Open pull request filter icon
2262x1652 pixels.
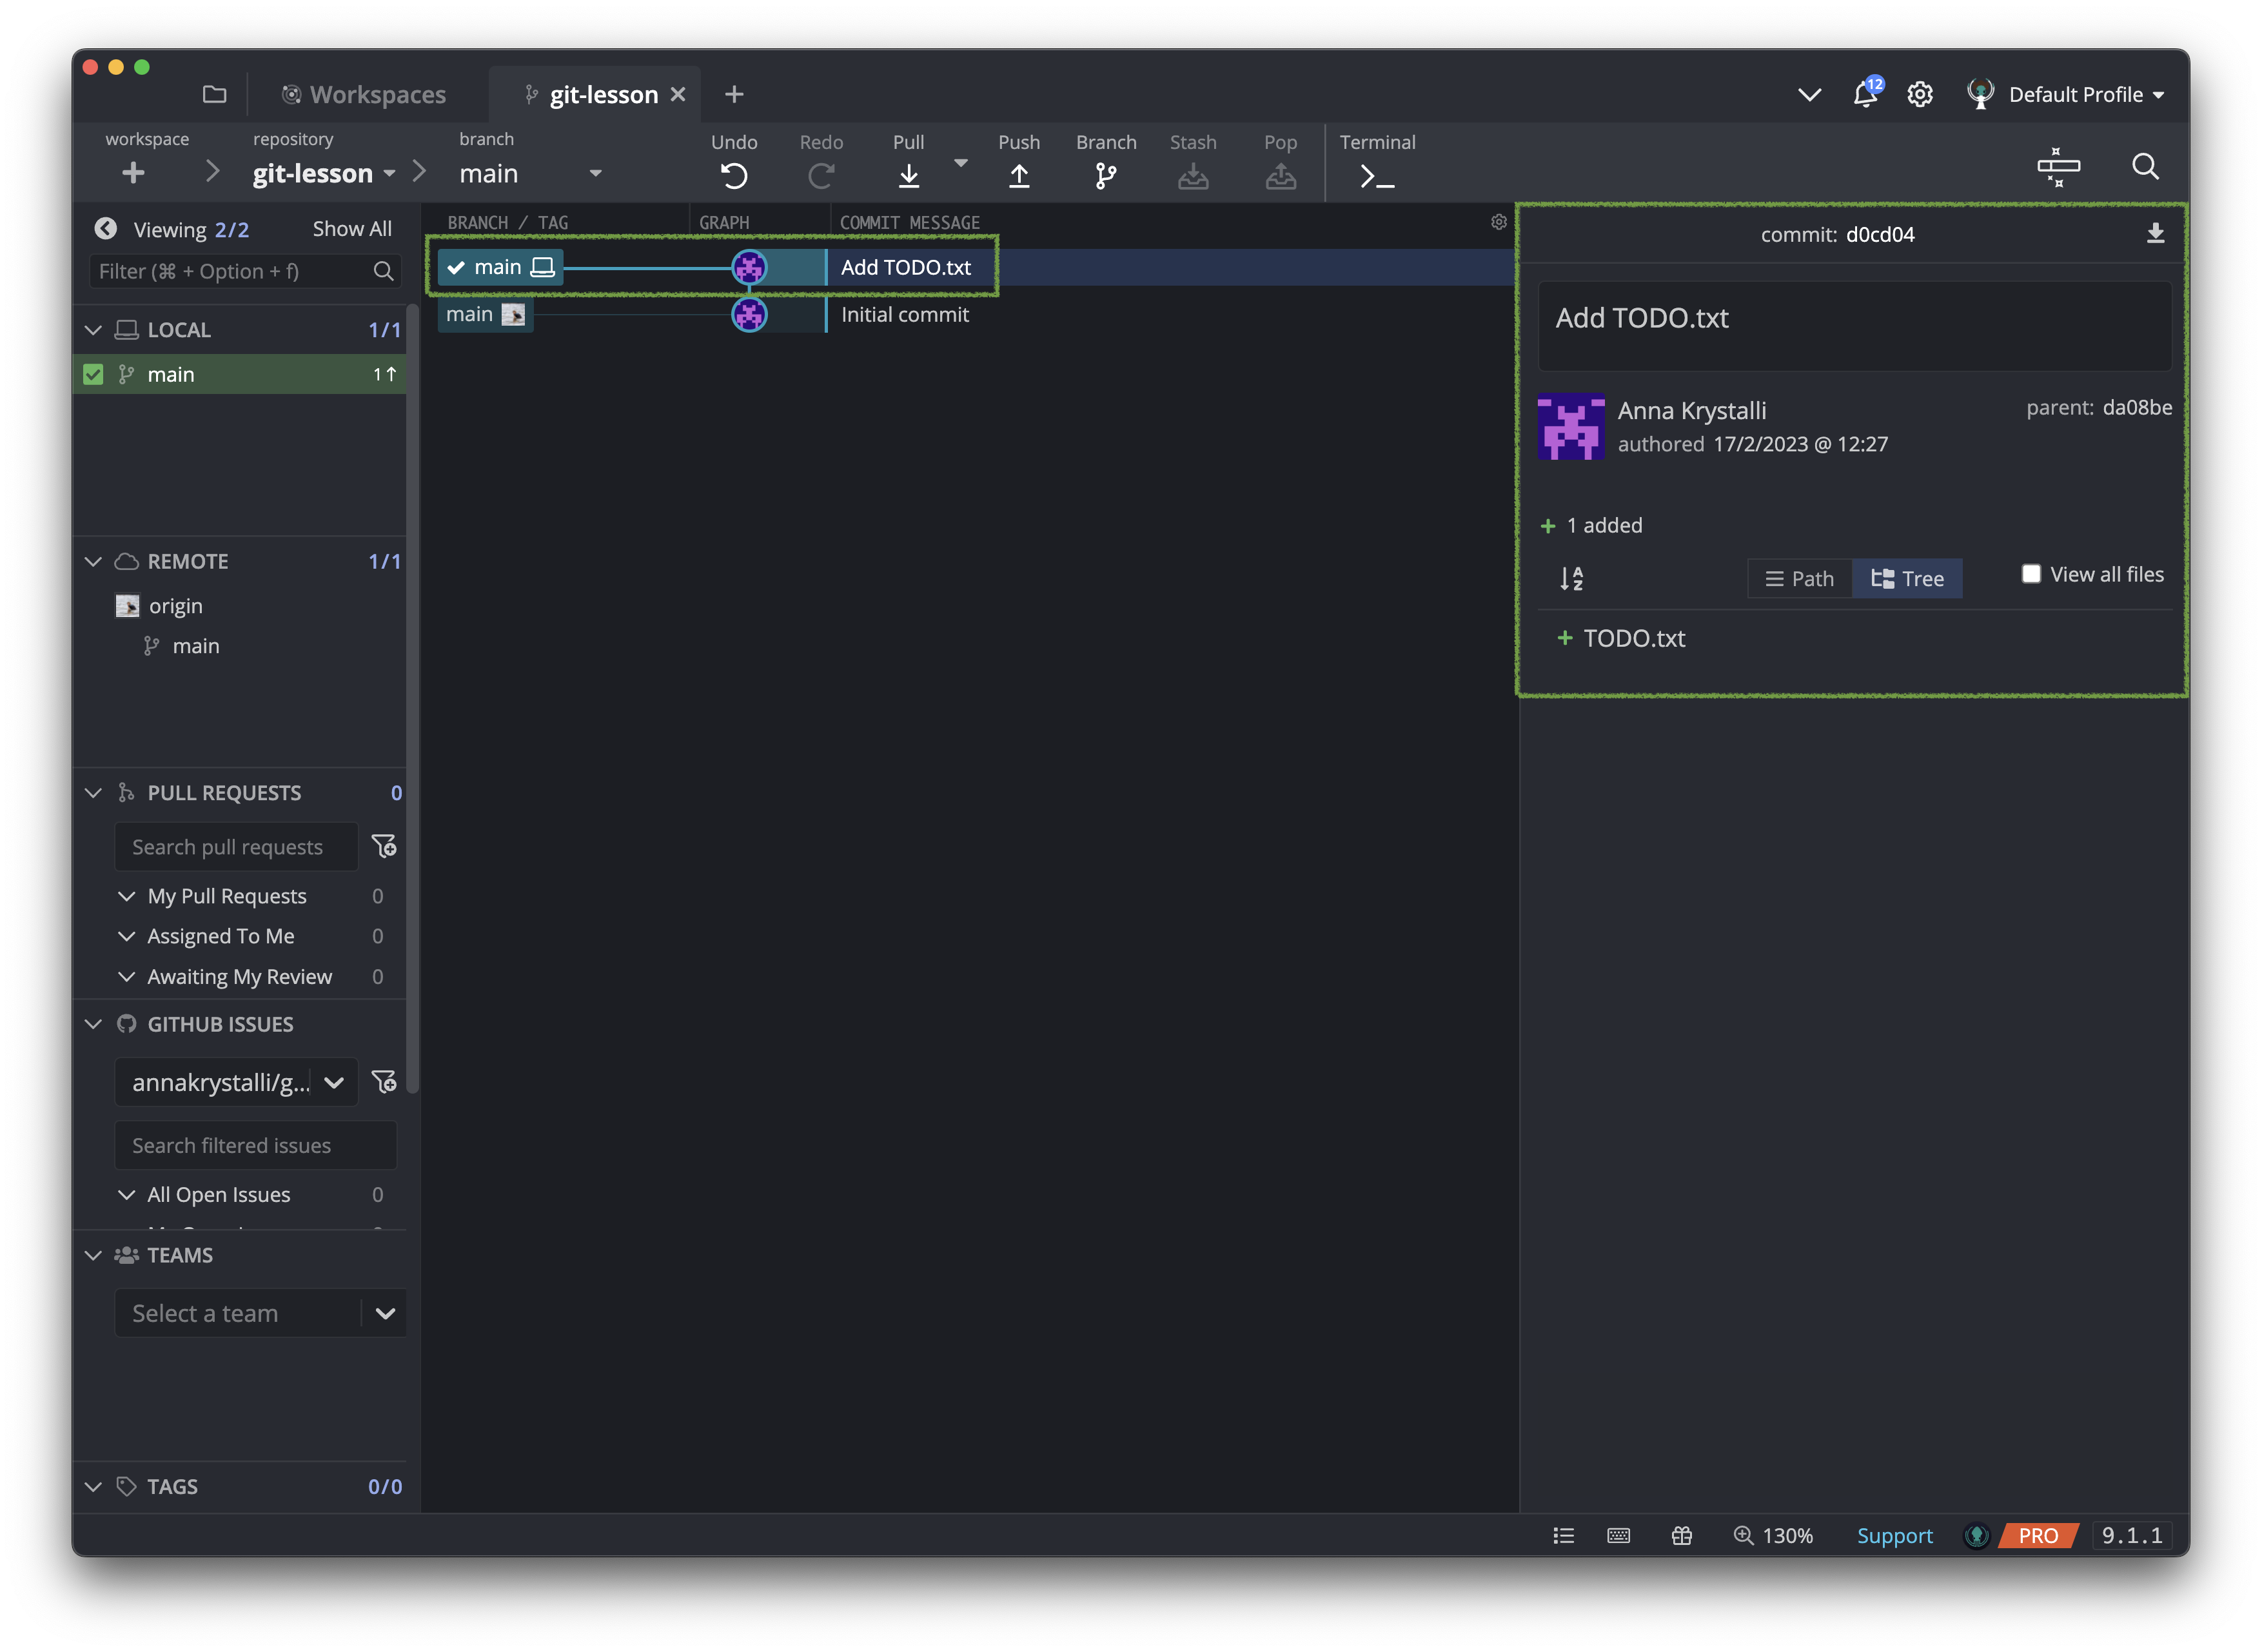pos(384,846)
